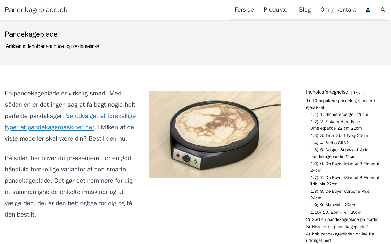The height and width of the screenshot is (244, 391).
Task: Jump to Fiskars Hard Face Omeletpande entry
Action: 336,125
